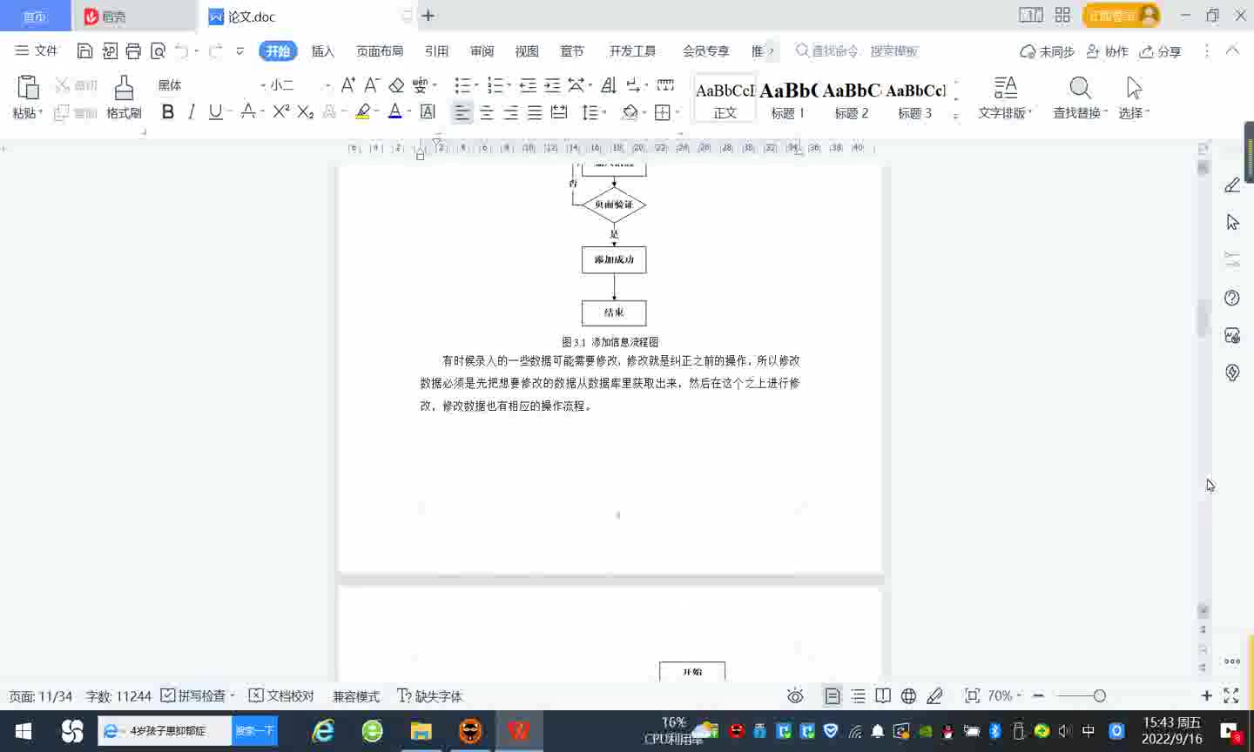Viewport: 1254px width, 752px height.
Task: Open the 查找替换 dropdown
Action: coord(1080,112)
